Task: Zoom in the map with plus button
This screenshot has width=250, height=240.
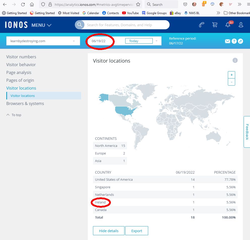Action: coord(231,75)
